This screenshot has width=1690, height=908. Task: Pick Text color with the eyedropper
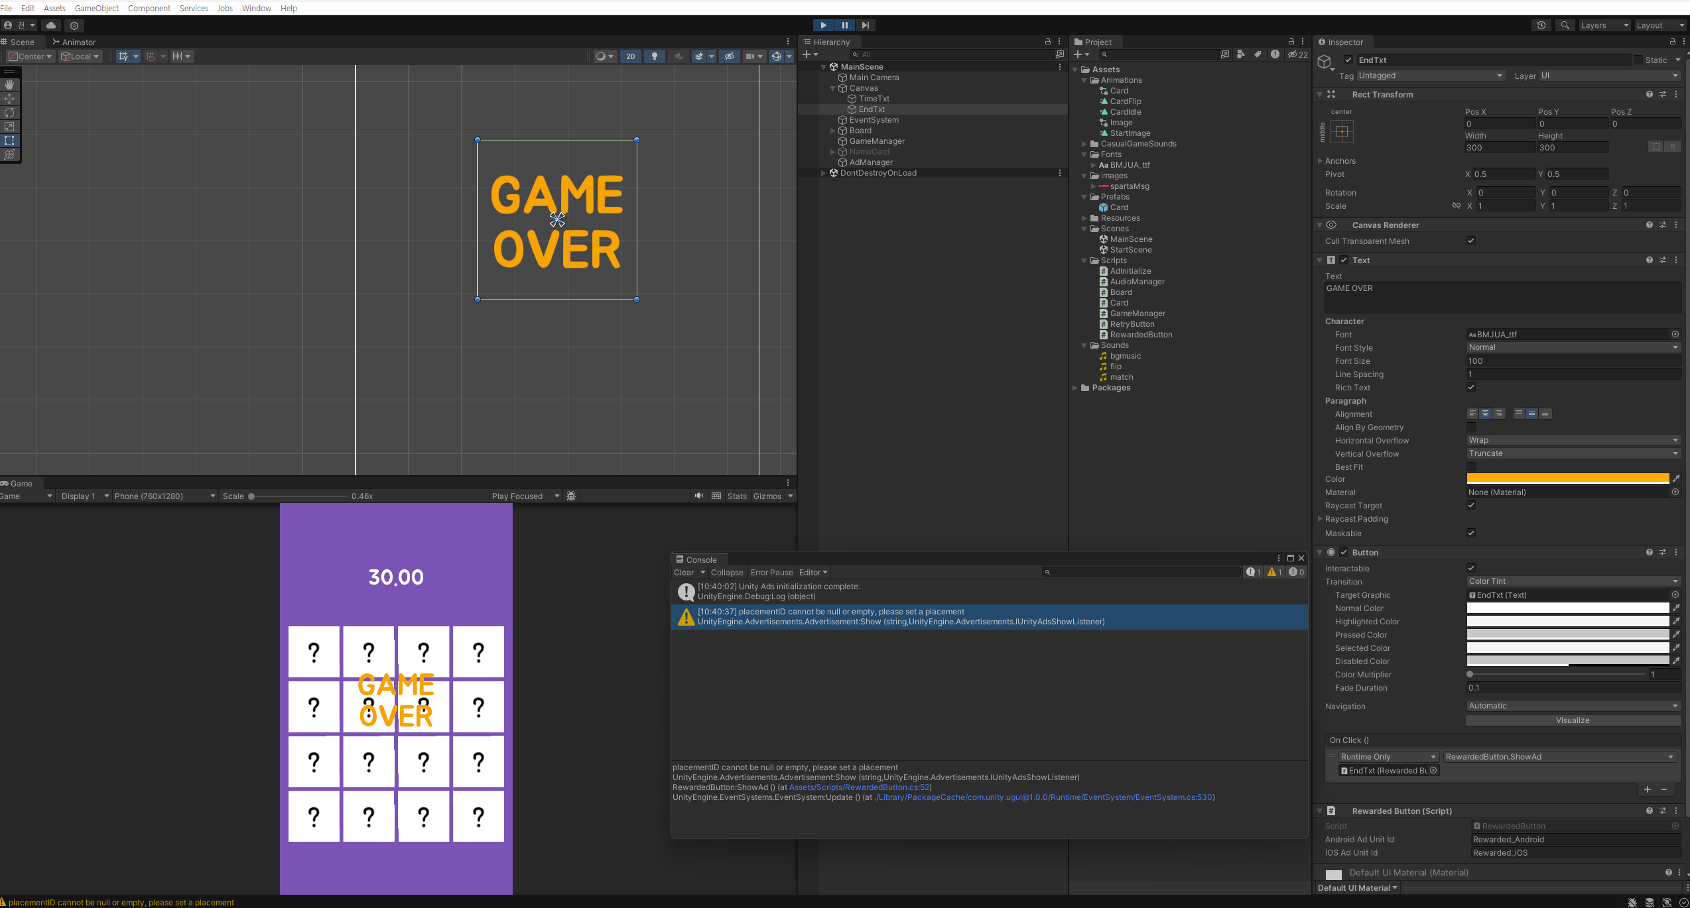1676,479
